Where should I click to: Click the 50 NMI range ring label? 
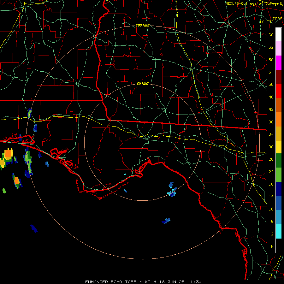143,84
